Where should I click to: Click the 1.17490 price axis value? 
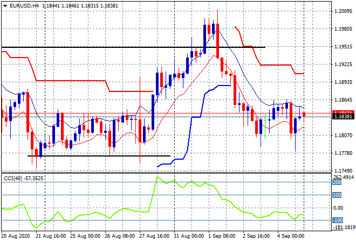344,171
